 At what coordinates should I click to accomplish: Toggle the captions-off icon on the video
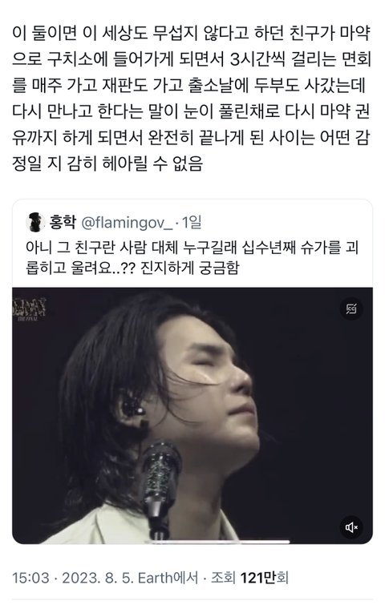[351, 309]
